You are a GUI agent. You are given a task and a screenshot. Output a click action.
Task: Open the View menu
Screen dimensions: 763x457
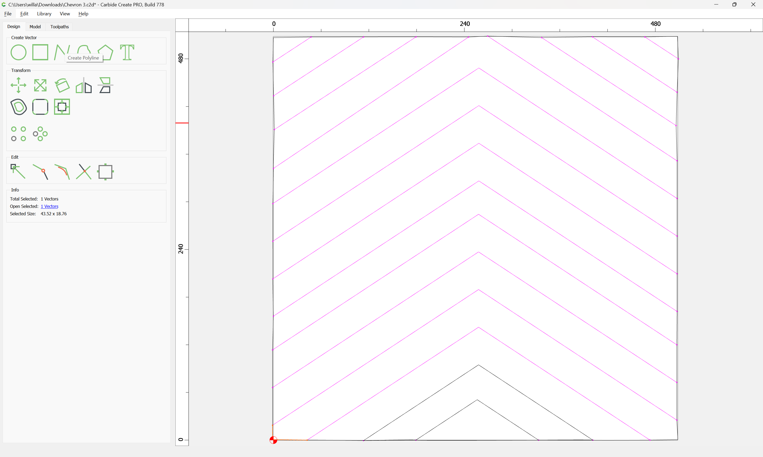tap(65, 13)
